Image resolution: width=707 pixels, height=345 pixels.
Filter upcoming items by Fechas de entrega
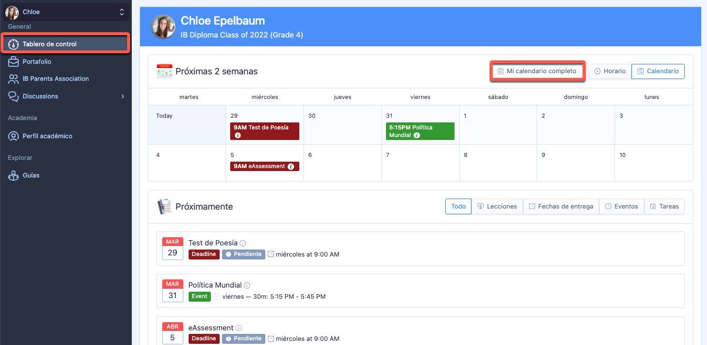pos(561,206)
